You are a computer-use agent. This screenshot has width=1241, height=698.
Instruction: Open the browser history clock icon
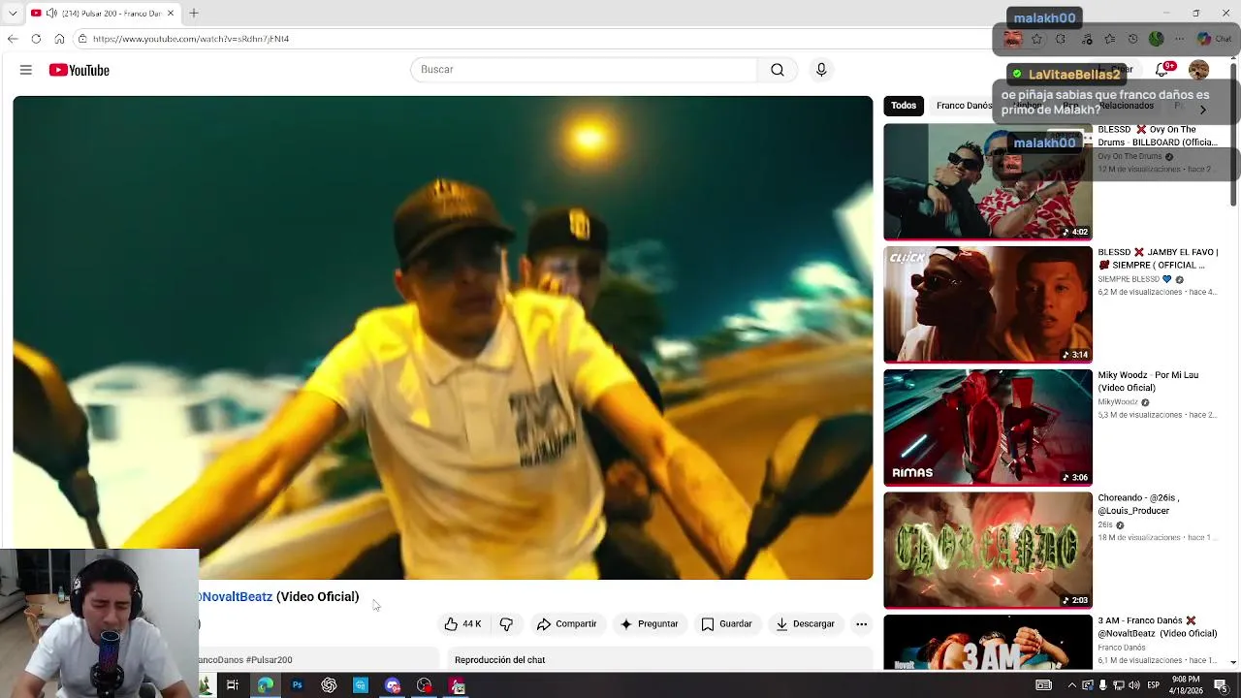point(1133,39)
